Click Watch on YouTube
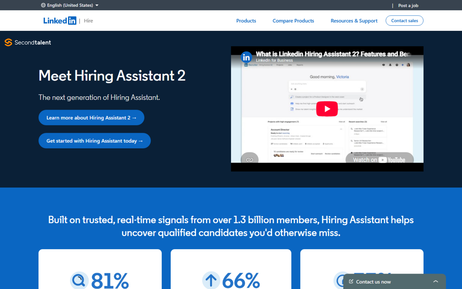The width and height of the screenshot is (462, 289). [x=379, y=159]
